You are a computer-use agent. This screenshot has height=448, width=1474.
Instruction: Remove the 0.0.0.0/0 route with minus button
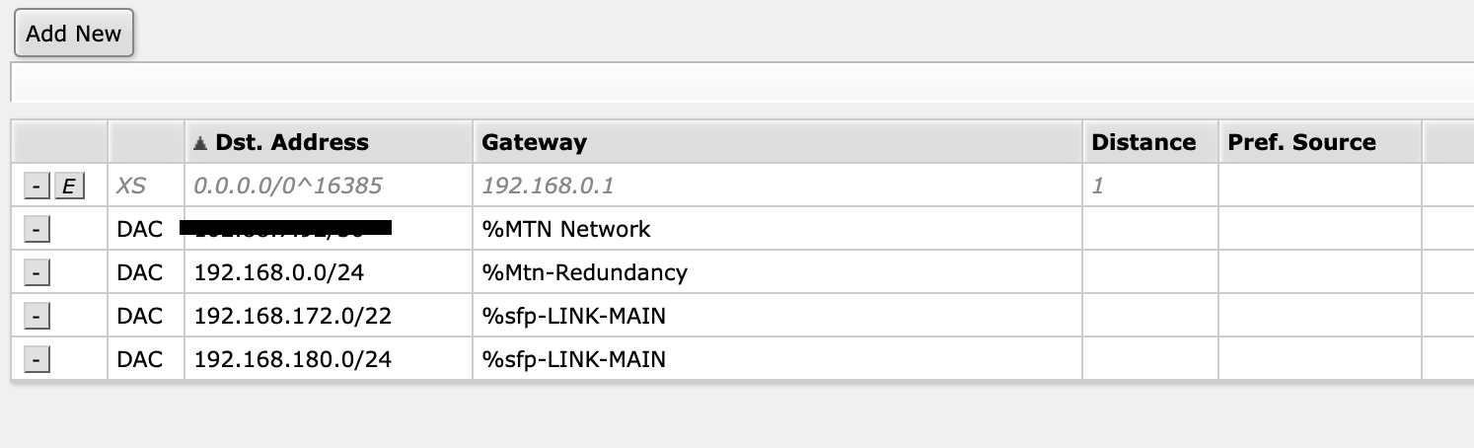[x=35, y=186]
